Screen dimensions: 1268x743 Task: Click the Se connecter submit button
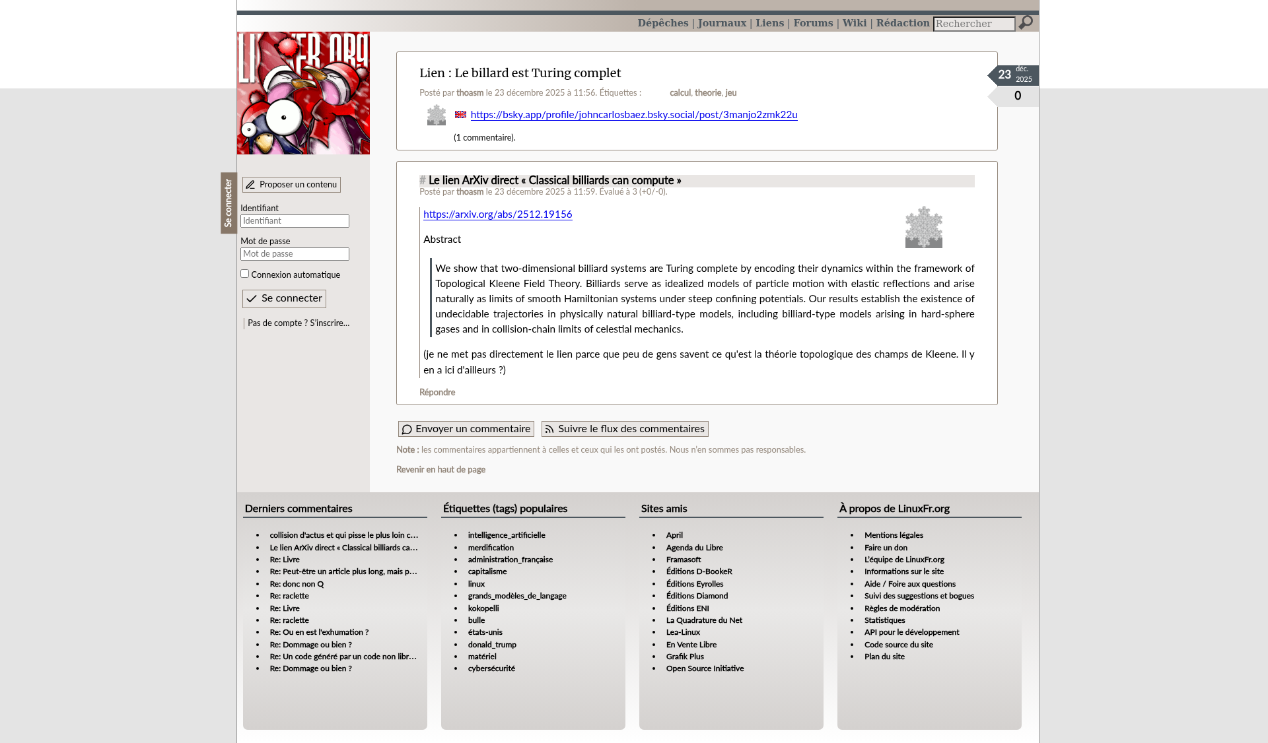284,299
